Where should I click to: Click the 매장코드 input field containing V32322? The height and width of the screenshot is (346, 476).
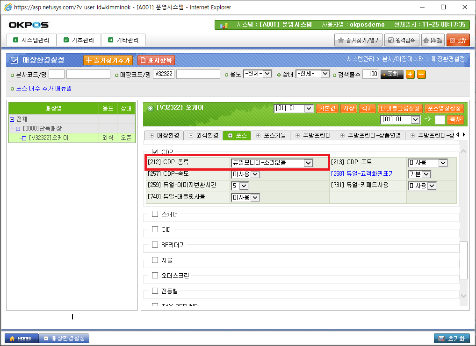click(x=163, y=74)
